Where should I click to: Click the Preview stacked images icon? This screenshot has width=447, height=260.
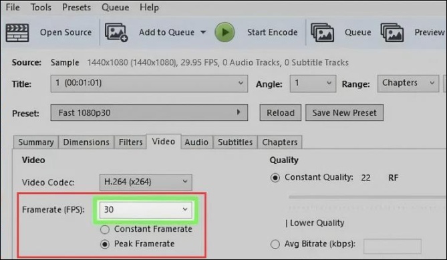tap(392, 33)
